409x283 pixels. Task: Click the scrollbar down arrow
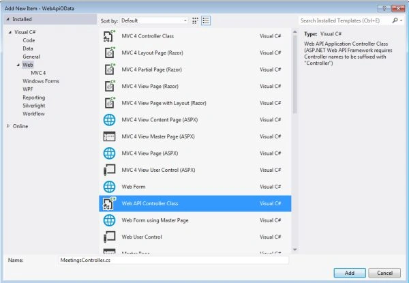(x=294, y=250)
